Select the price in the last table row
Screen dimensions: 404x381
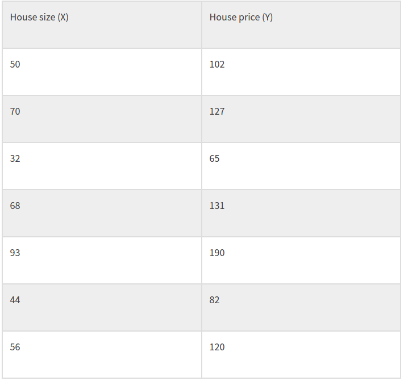[x=217, y=347]
